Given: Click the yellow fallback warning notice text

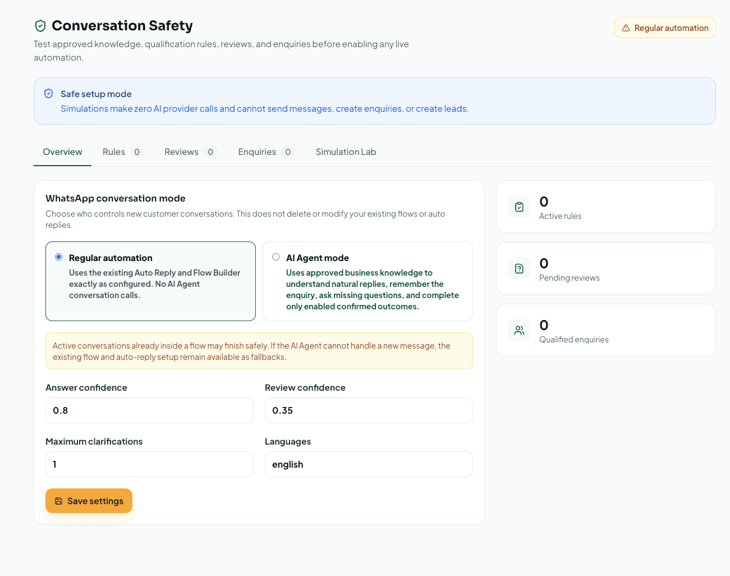Looking at the screenshot, I should click(x=251, y=351).
